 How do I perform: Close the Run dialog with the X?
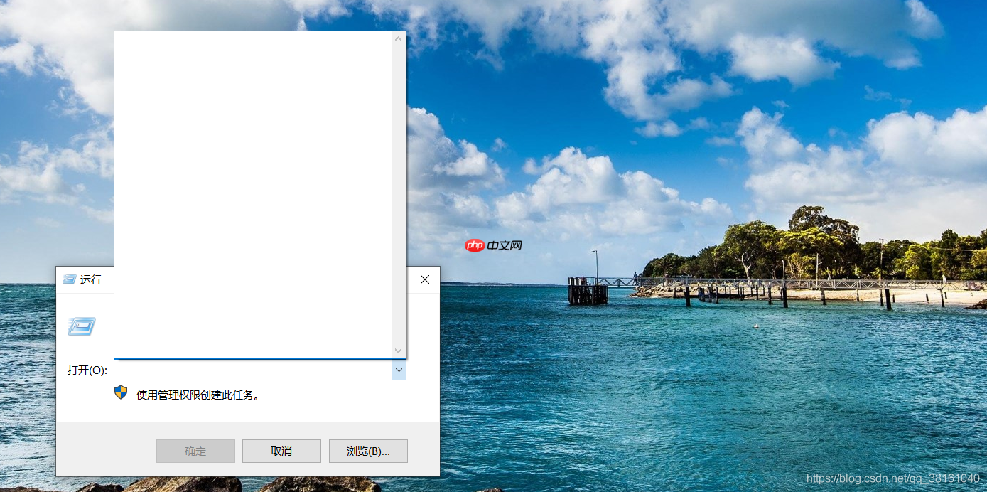tap(424, 279)
